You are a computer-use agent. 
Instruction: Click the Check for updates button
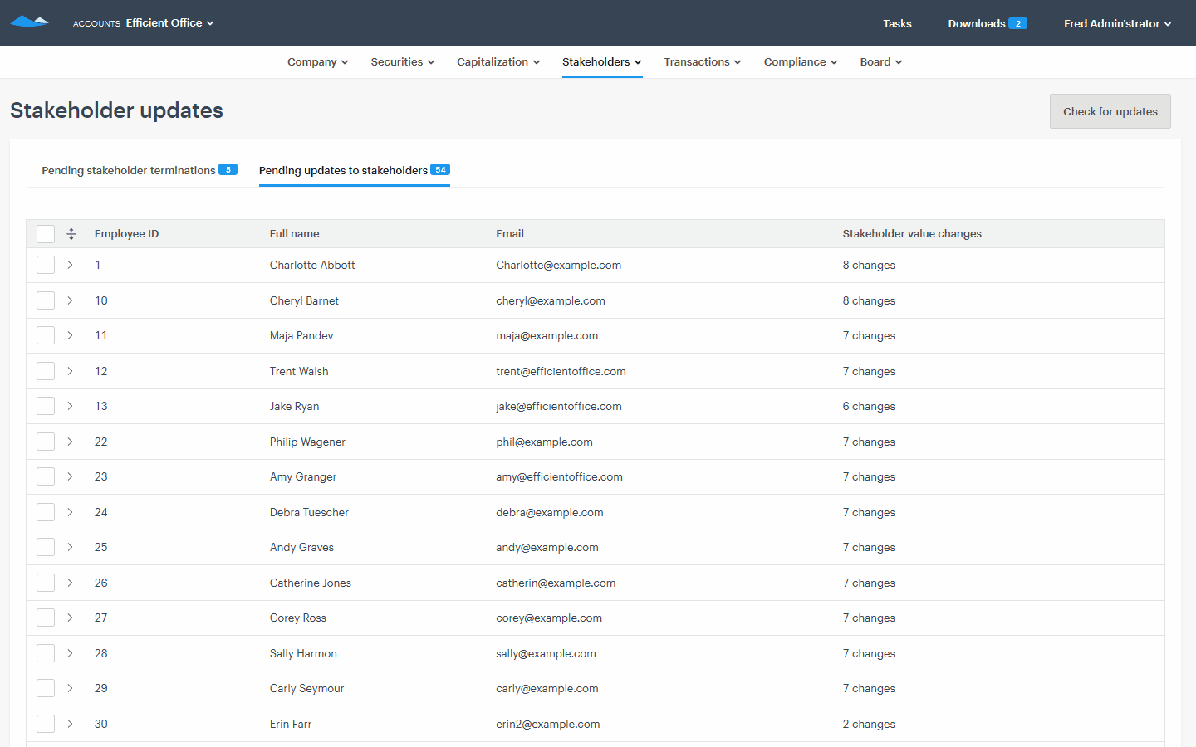[x=1110, y=111]
